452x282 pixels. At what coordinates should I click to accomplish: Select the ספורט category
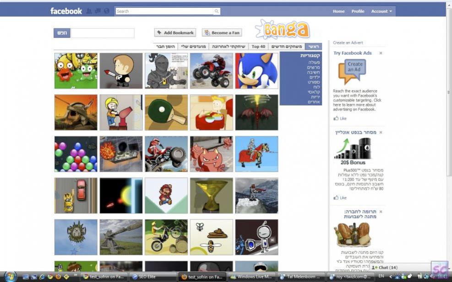pos(314,82)
